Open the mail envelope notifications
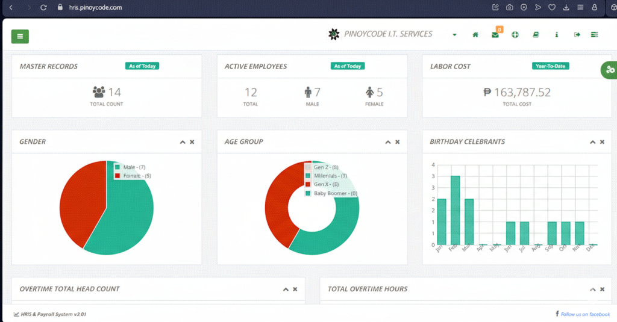Screen dimensions: 617x322 tap(495, 35)
